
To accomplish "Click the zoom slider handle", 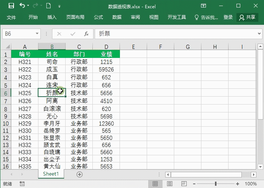I will click(215, 183).
